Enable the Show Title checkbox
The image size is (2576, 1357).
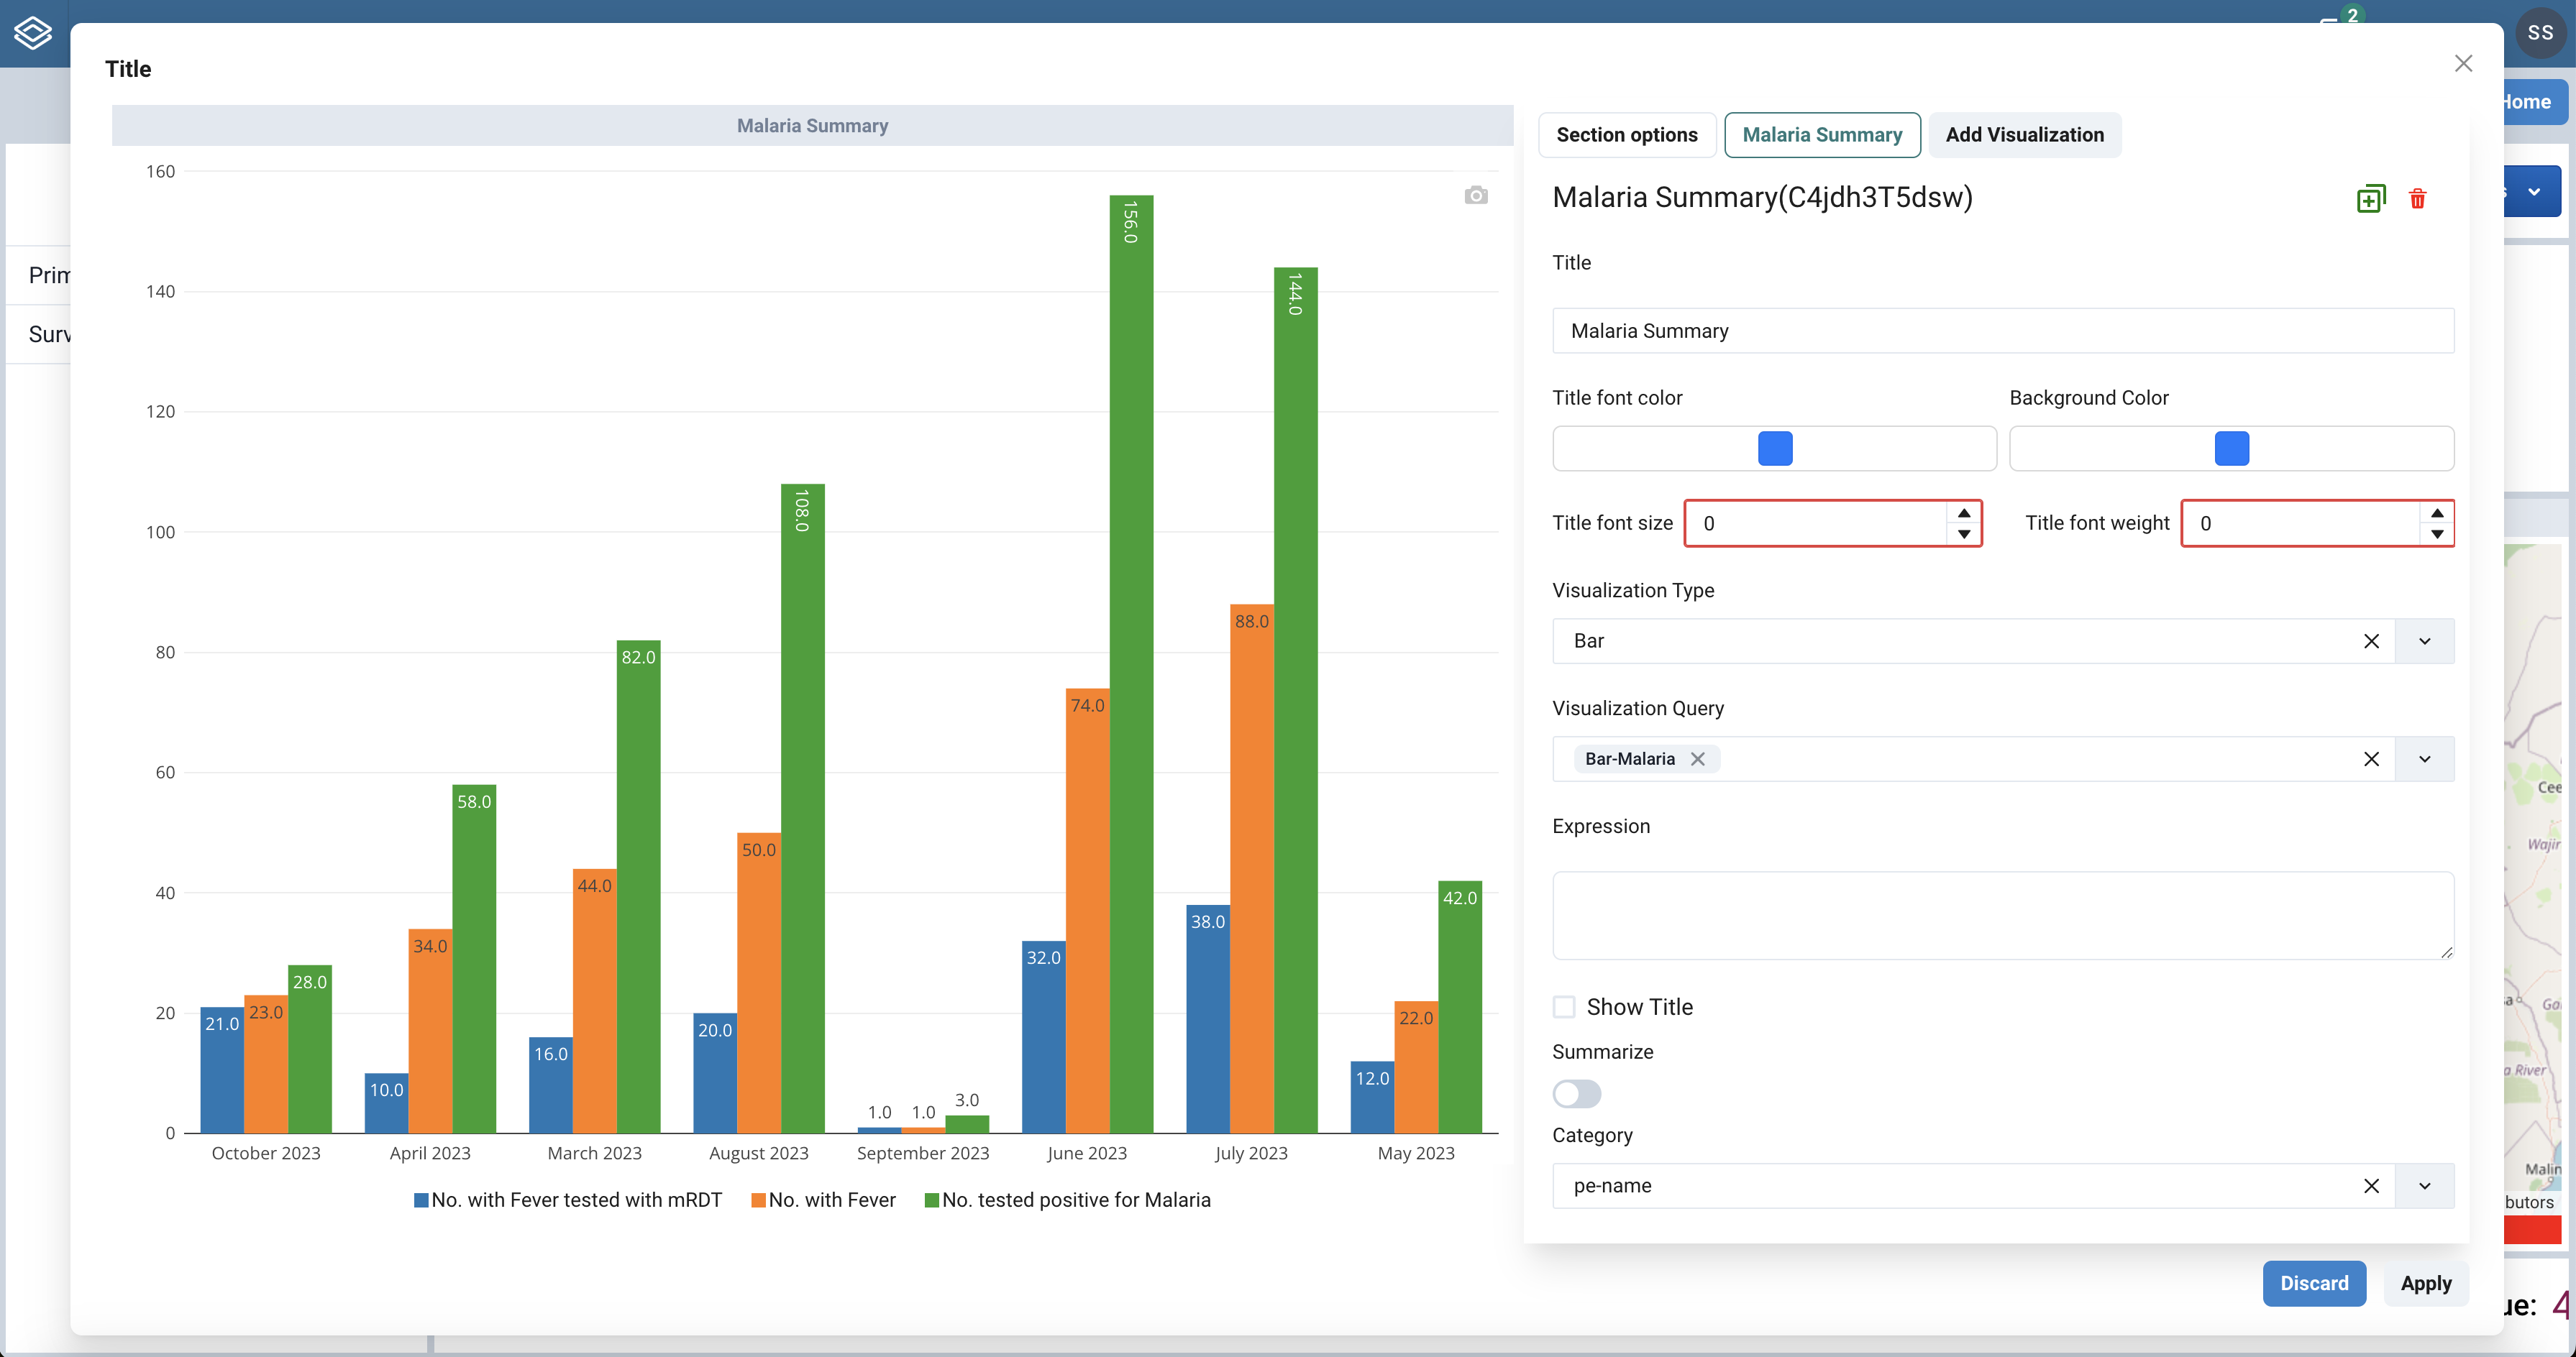(x=1564, y=1007)
